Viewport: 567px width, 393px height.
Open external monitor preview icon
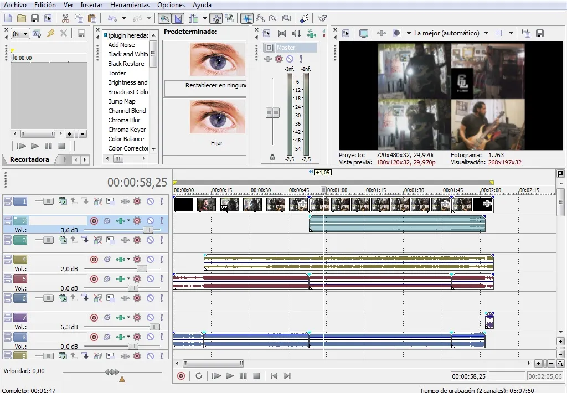[x=363, y=33]
